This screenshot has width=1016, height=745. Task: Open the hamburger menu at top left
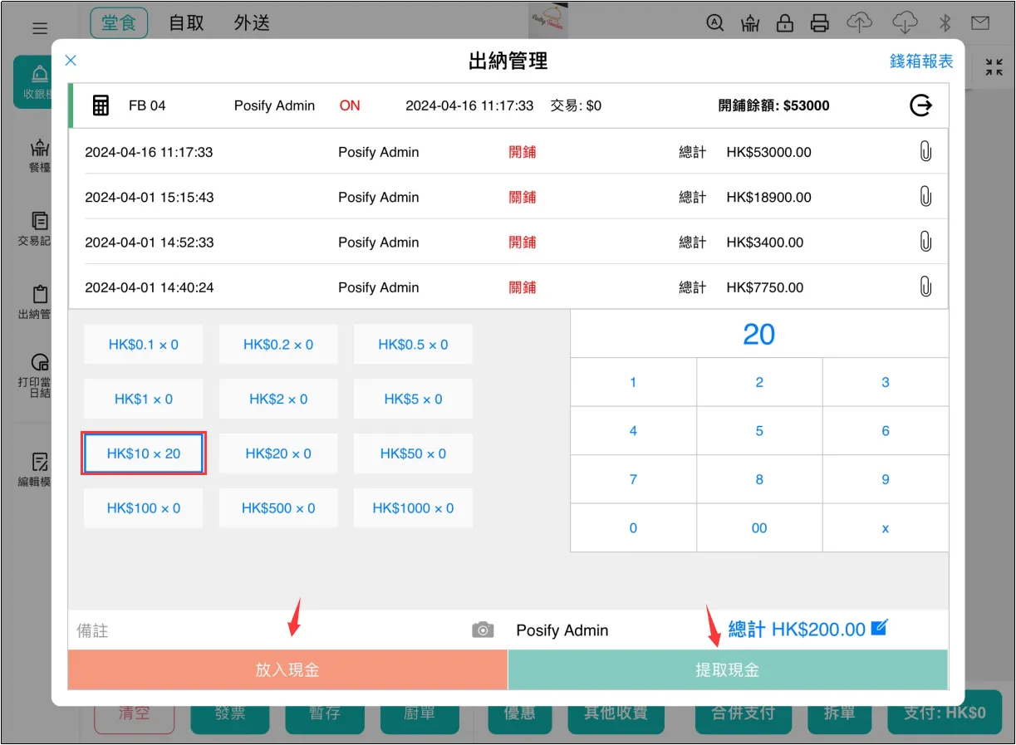(40, 28)
